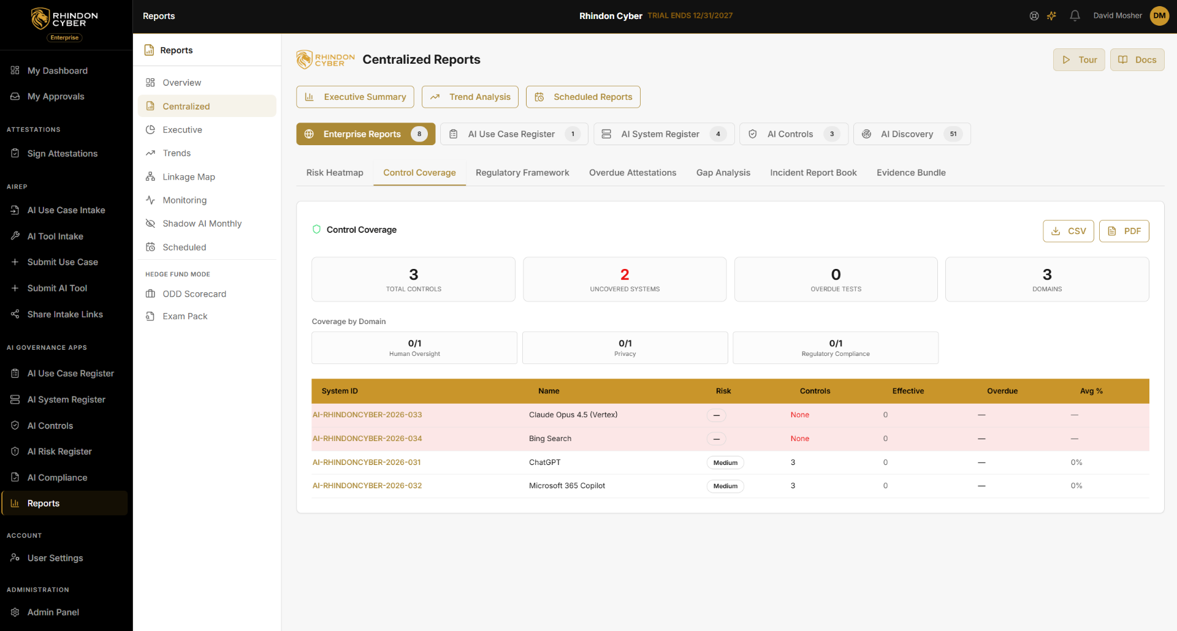Open Scheduled Reports button

(x=583, y=97)
